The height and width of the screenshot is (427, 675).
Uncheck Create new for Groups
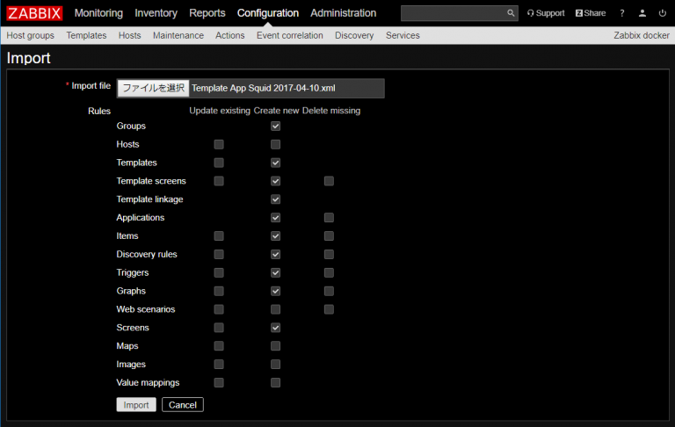tap(275, 127)
